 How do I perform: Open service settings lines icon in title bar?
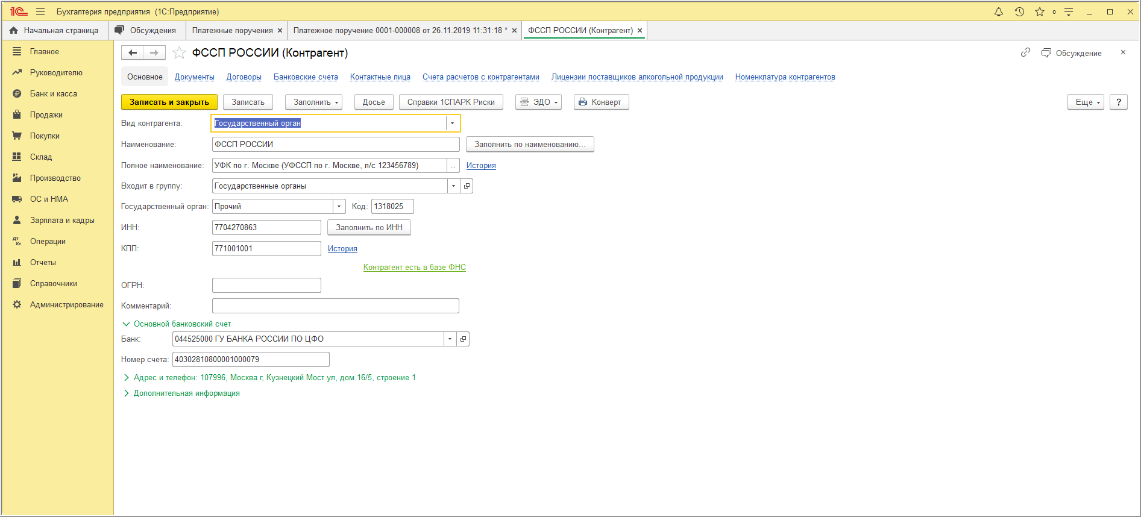(1069, 12)
